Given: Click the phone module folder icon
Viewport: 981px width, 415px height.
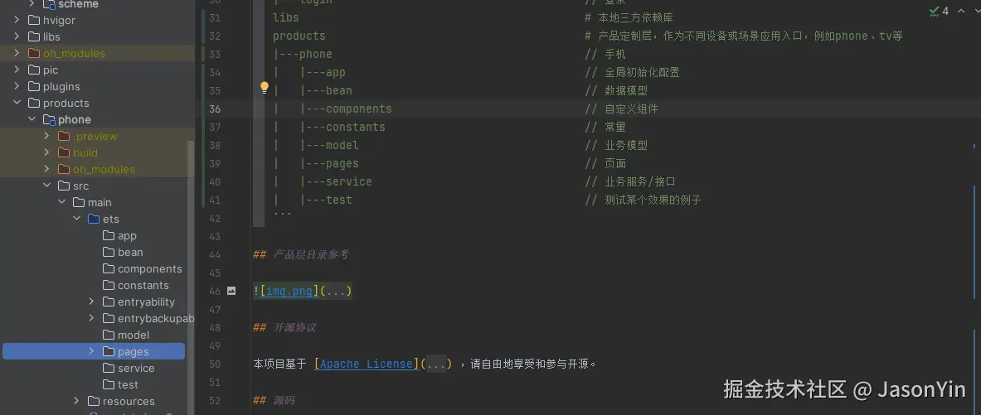Looking at the screenshot, I should pos(49,119).
